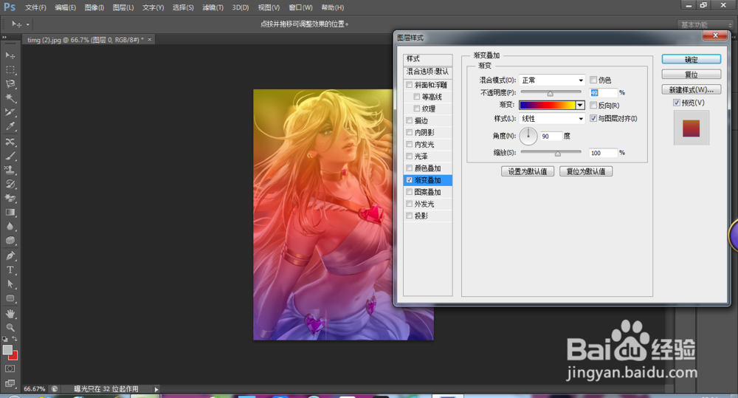738x398 pixels.
Task: Select the Rectangle shape tool
Action: tap(10, 298)
